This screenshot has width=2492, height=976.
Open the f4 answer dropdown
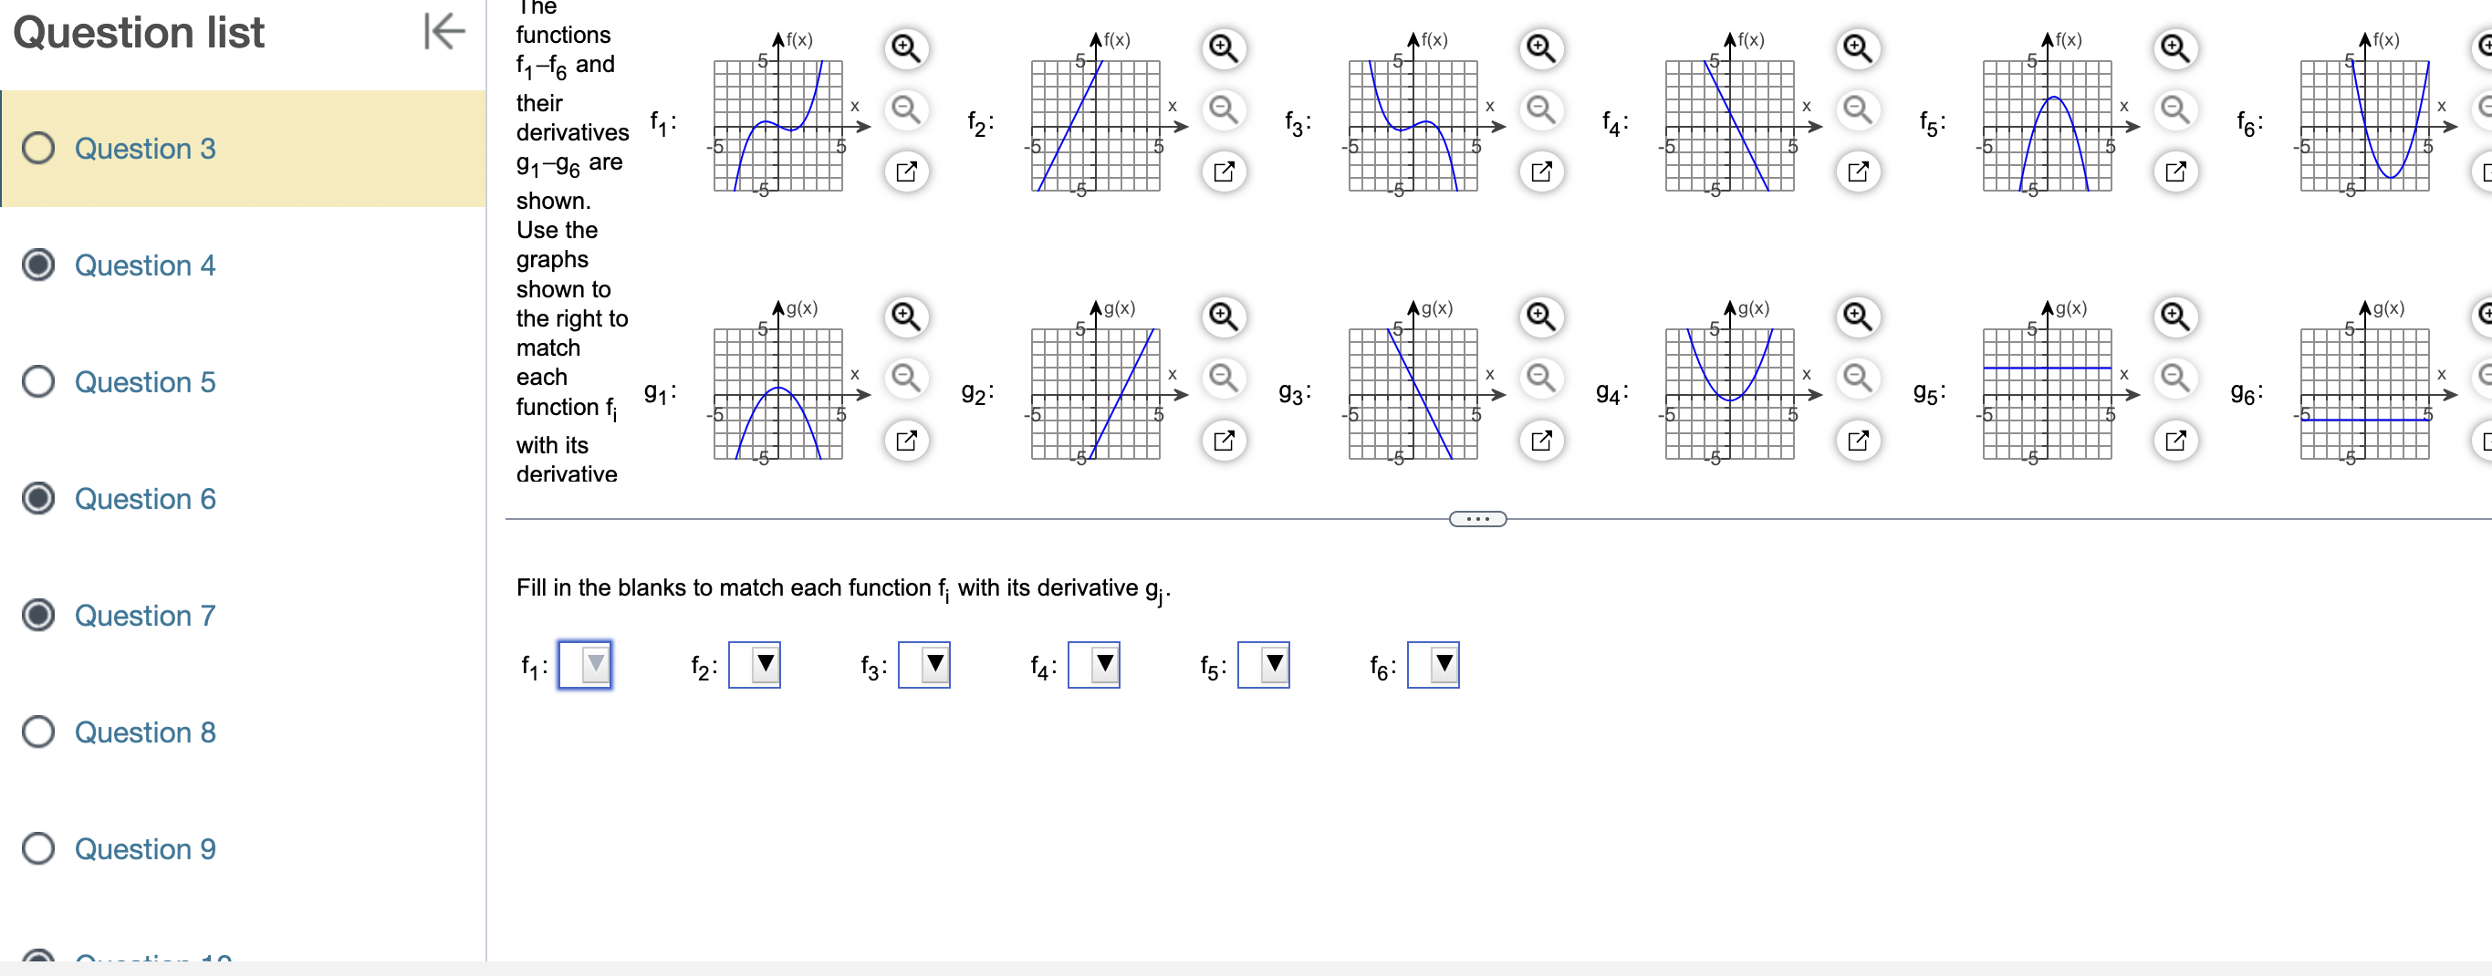[1094, 665]
